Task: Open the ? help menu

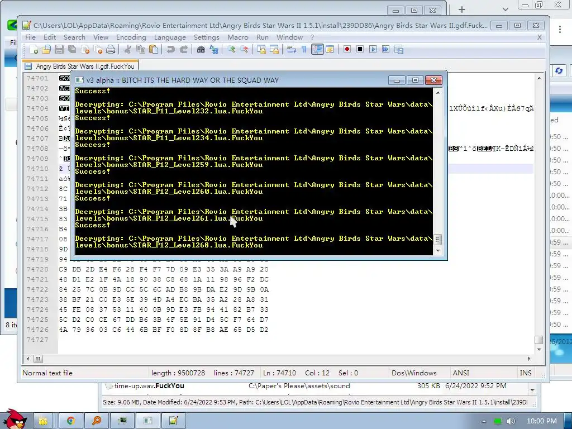Action: coord(312,37)
